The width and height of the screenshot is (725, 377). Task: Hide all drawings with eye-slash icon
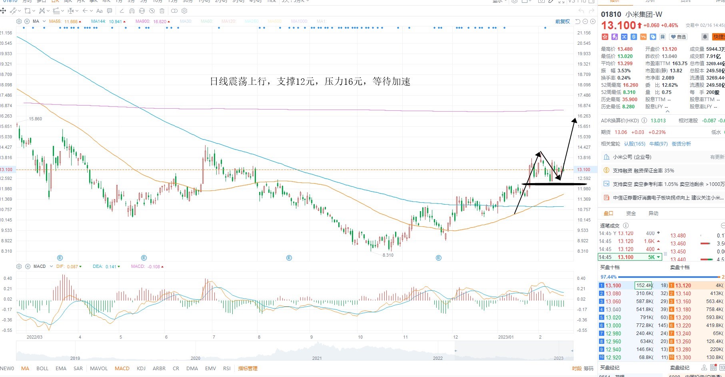152,11
